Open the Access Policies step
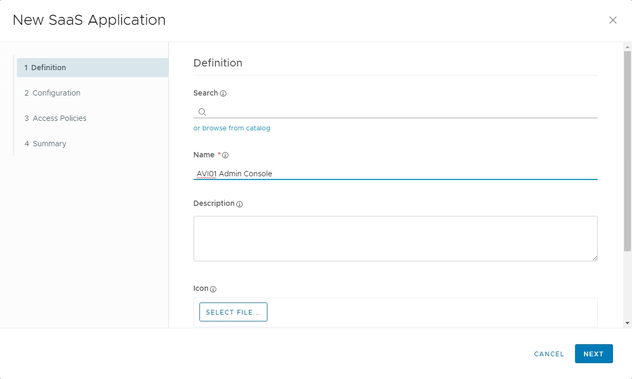This screenshot has height=379, width=632. (x=60, y=118)
